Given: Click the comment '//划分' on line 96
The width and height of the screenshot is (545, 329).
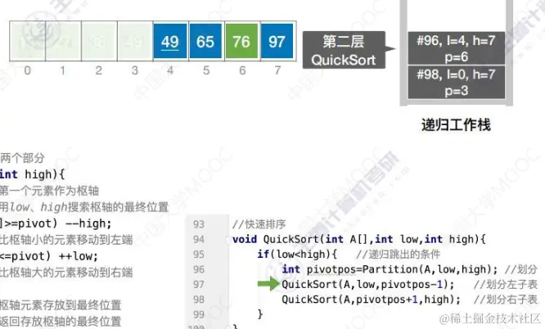Looking at the screenshot, I should [x=521, y=269].
